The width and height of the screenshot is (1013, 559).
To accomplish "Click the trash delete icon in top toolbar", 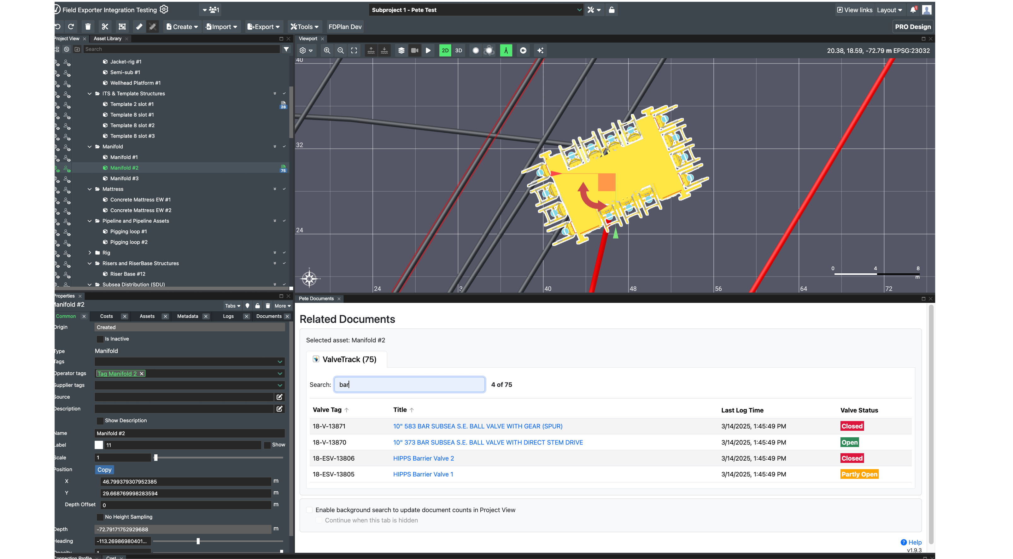I will pyautogui.click(x=88, y=27).
